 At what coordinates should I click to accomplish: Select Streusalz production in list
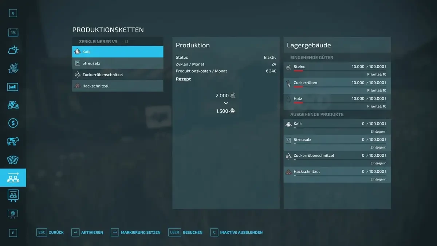[118, 63]
